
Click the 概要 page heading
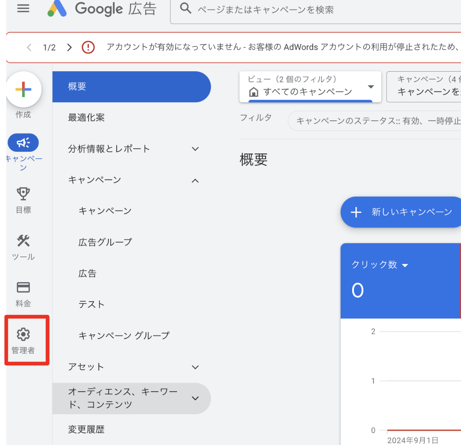(254, 160)
